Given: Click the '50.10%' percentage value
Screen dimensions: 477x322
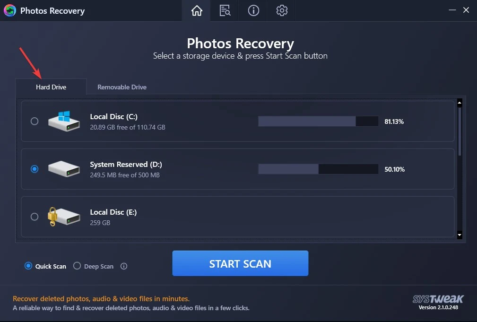Looking at the screenshot, I should 395,169.
